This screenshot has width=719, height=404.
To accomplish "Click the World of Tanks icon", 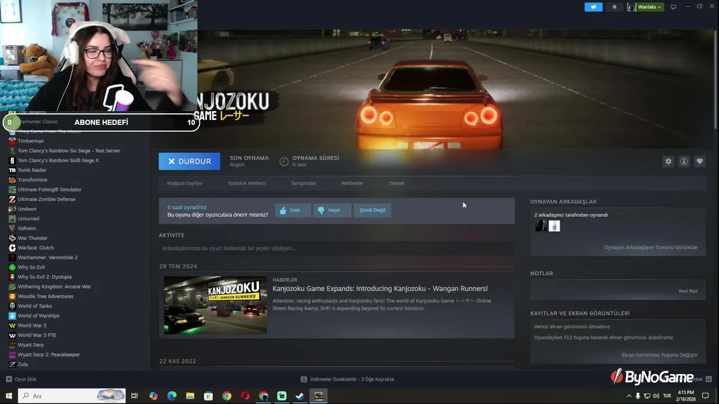I will 12,306.
